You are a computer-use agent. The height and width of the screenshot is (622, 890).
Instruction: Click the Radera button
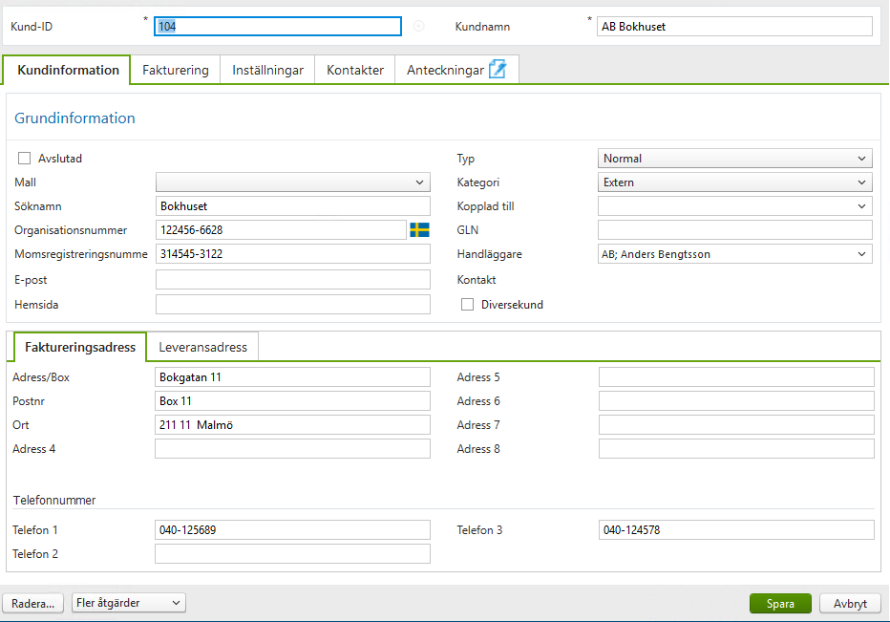[x=32, y=603]
